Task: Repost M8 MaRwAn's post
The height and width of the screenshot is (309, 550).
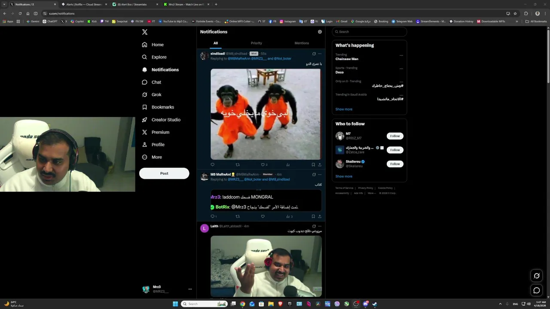Action: (238, 216)
